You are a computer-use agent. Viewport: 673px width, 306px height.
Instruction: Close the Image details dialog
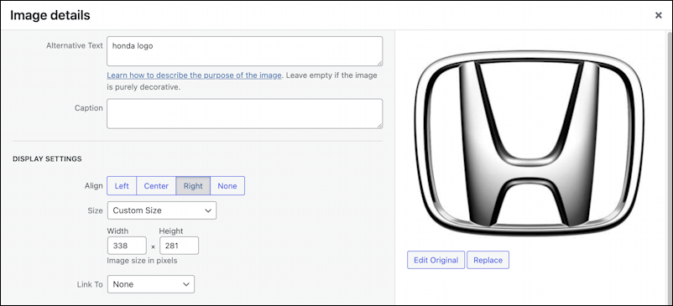pyautogui.click(x=659, y=15)
